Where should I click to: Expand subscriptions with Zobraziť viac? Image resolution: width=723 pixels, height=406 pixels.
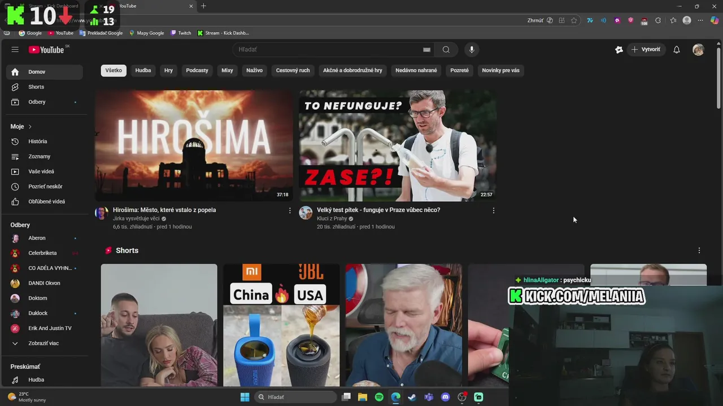[45, 343]
